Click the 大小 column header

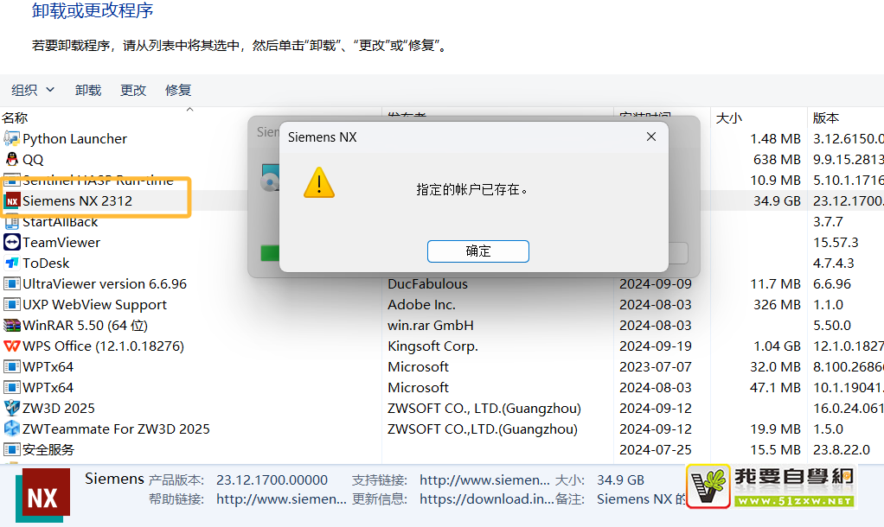729,117
